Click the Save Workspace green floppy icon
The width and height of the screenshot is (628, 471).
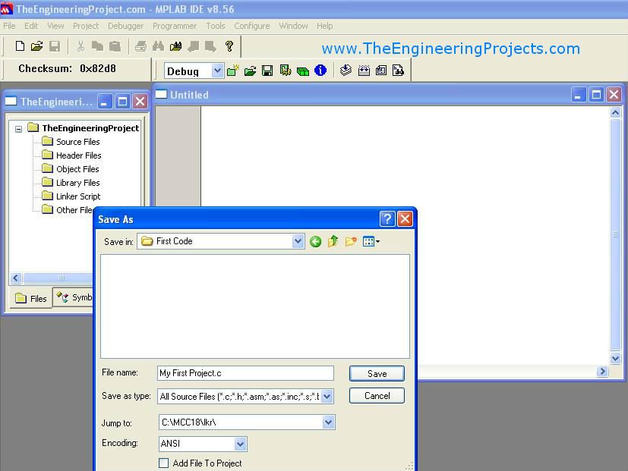click(x=267, y=71)
